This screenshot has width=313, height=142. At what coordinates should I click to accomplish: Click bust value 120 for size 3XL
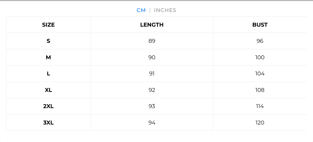[260, 123]
